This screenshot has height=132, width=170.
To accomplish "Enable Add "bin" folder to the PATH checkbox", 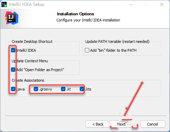I will point(87,50).
